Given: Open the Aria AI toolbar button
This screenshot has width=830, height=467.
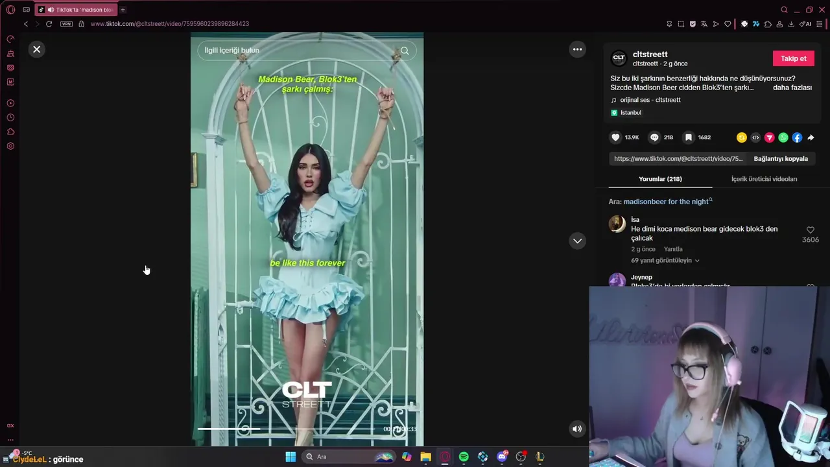Looking at the screenshot, I should point(806,24).
